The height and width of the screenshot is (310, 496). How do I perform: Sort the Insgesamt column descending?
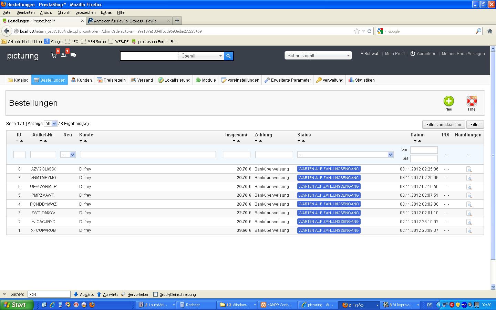tap(234, 141)
